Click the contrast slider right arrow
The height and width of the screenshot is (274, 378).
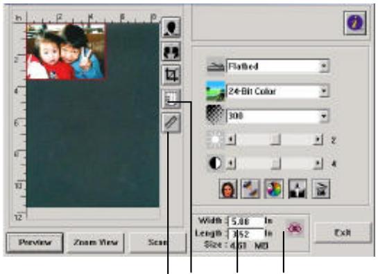point(318,164)
